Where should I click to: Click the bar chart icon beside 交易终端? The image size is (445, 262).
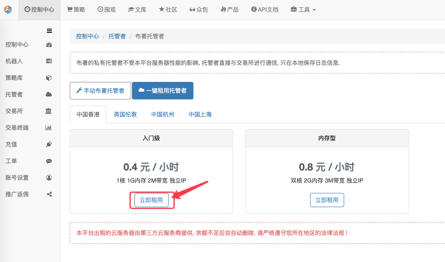click(49, 128)
